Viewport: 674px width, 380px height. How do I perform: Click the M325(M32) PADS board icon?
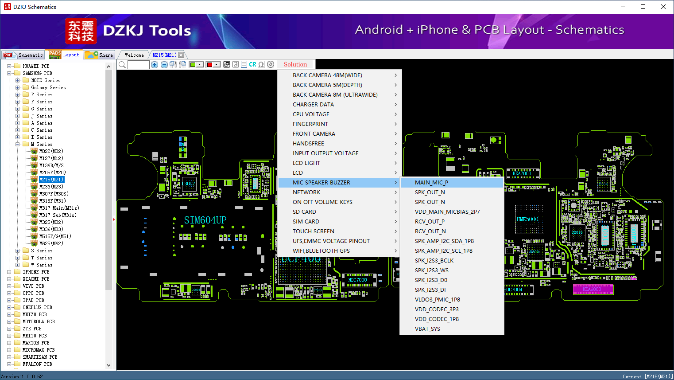click(x=34, y=222)
